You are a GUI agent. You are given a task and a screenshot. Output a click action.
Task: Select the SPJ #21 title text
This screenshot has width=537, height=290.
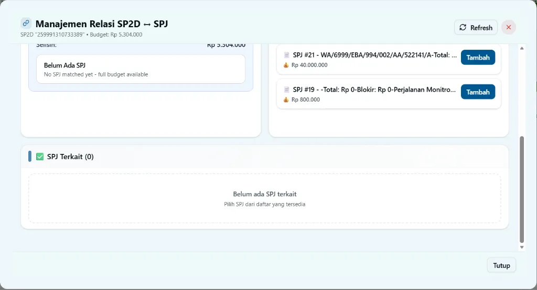coord(374,55)
